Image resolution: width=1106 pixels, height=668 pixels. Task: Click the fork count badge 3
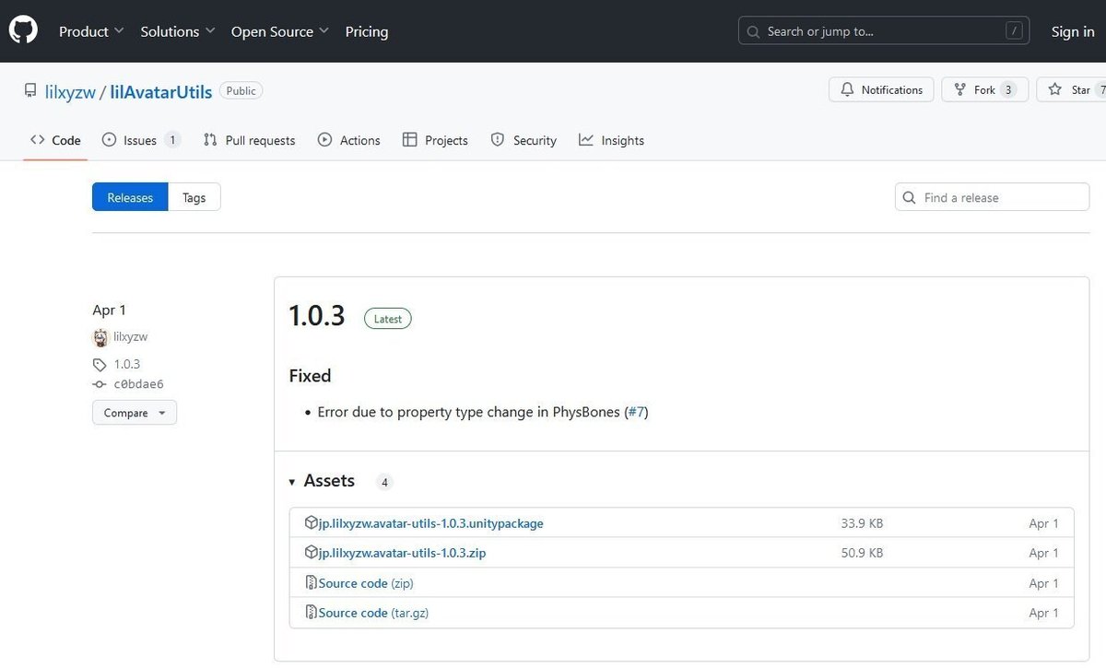tap(1008, 89)
